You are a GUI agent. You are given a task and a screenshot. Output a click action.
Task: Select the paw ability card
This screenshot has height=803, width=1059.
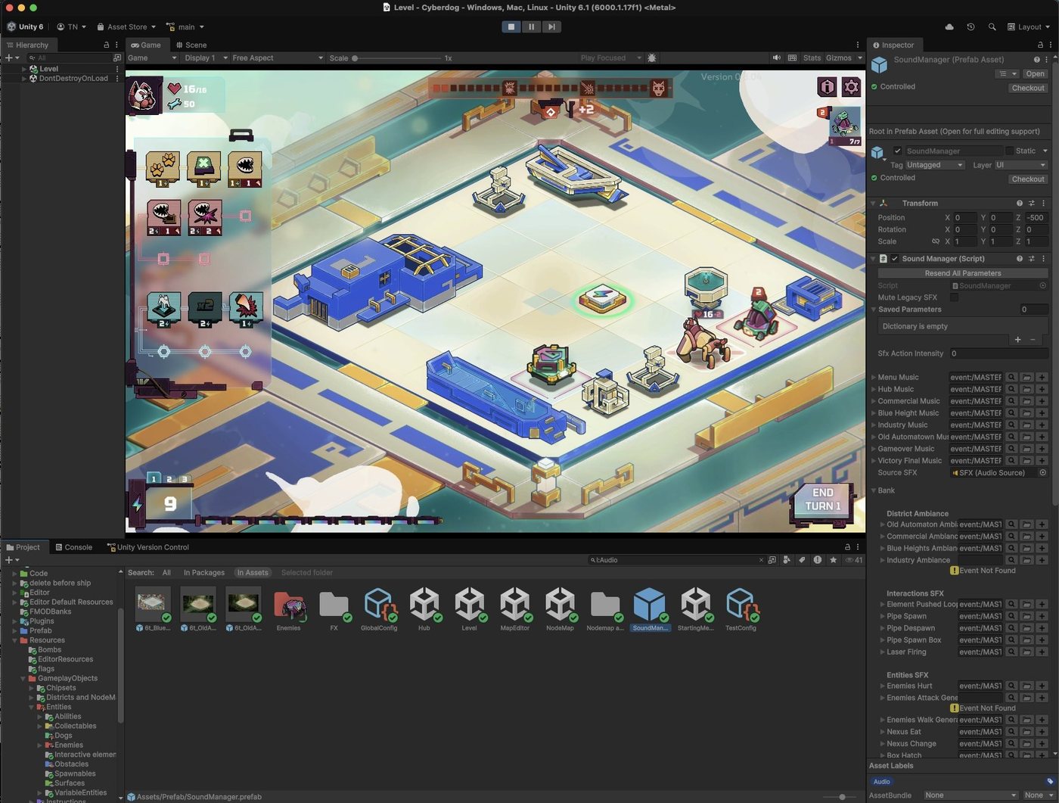tap(163, 169)
